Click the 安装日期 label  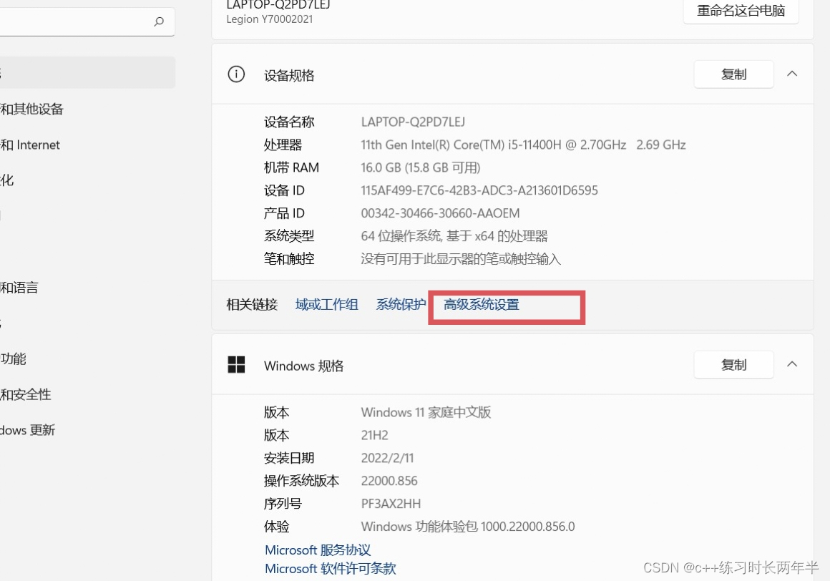click(289, 458)
